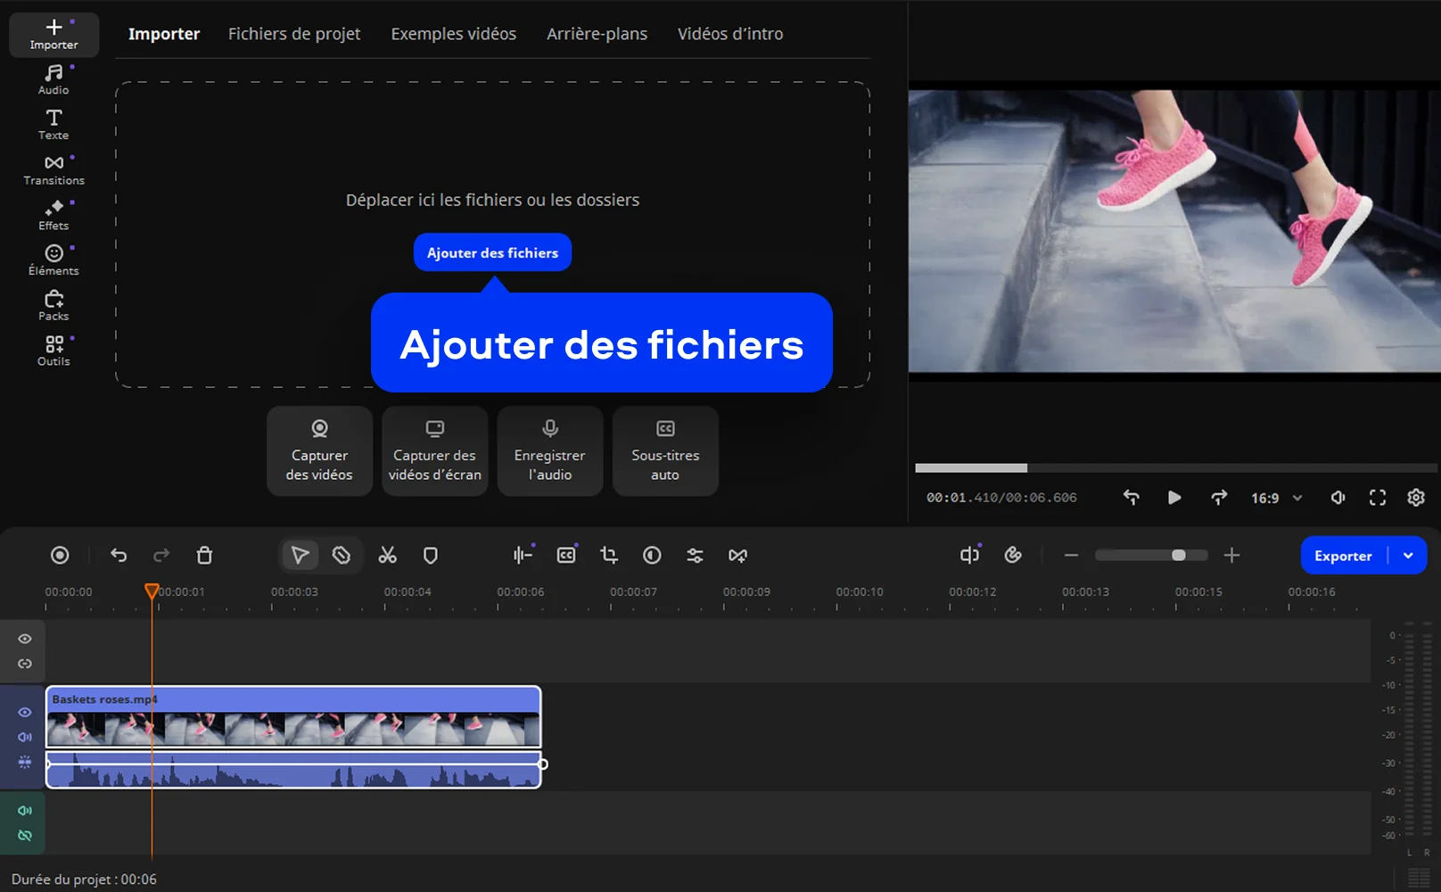Image resolution: width=1441 pixels, height=892 pixels.
Task: Toggle visibility of the top track
Action: pyautogui.click(x=25, y=639)
